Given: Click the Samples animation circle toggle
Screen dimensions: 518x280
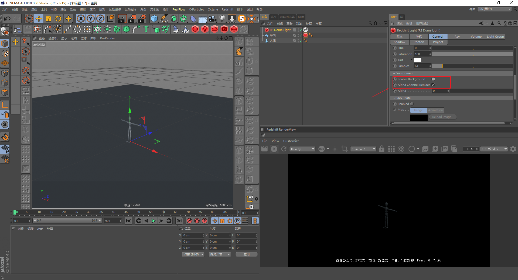Looking at the screenshot, I should pyautogui.click(x=395, y=66).
